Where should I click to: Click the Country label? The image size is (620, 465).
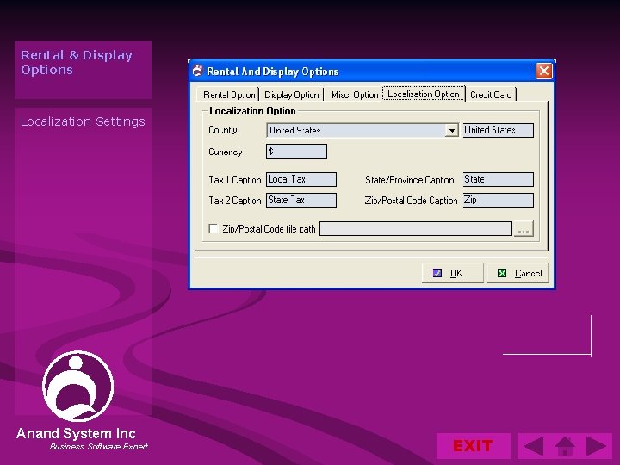tap(223, 130)
